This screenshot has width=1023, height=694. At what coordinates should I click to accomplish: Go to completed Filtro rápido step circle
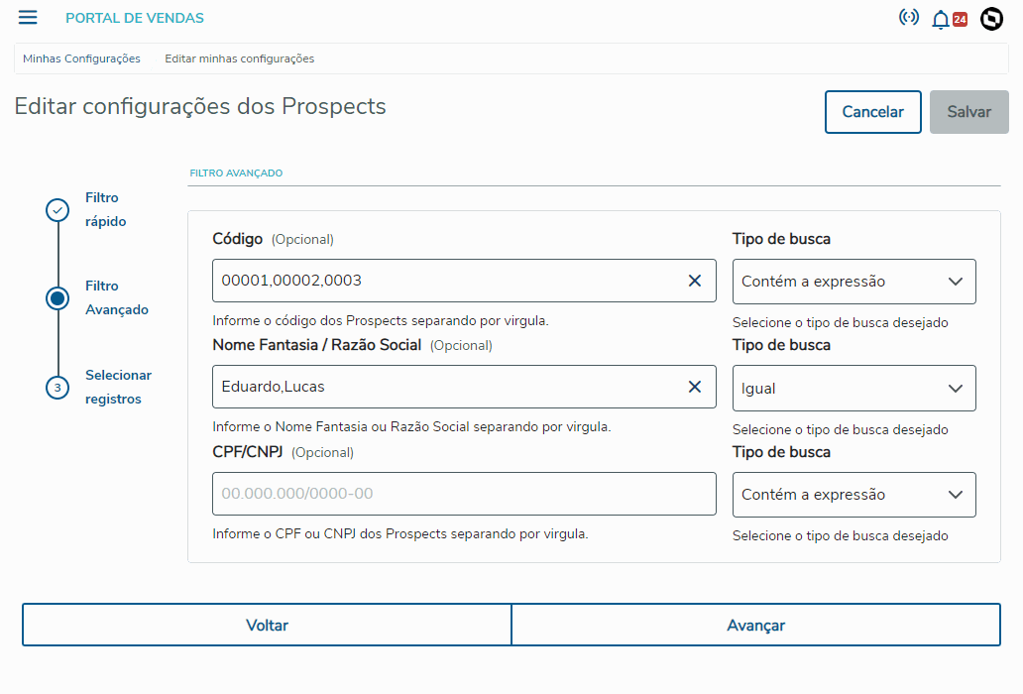[x=57, y=210]
